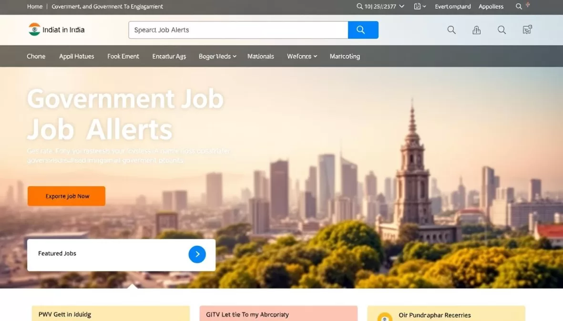Open the document icon in the top gray bar

tap(417, 6)
